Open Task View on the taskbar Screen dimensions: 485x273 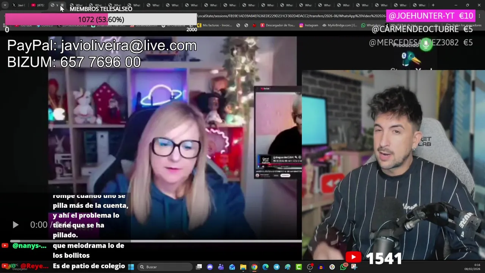pos(199,267)
